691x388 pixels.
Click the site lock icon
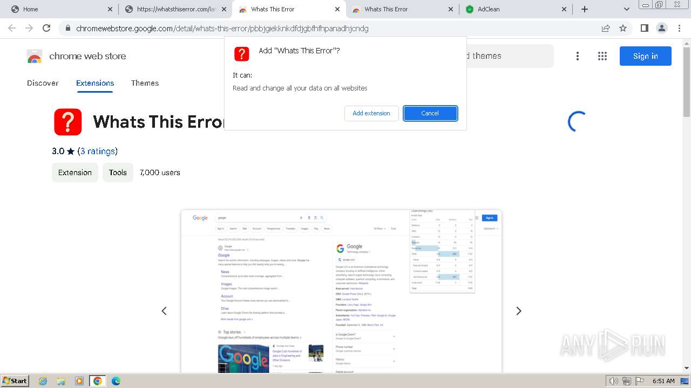67,28
